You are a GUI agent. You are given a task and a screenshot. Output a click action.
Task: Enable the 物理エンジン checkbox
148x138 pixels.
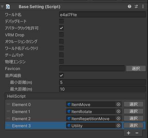tap(61, 62)
